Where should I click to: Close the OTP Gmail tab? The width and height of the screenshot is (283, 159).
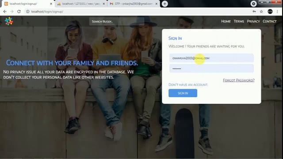pyautogui.click(x=157, y=4)
